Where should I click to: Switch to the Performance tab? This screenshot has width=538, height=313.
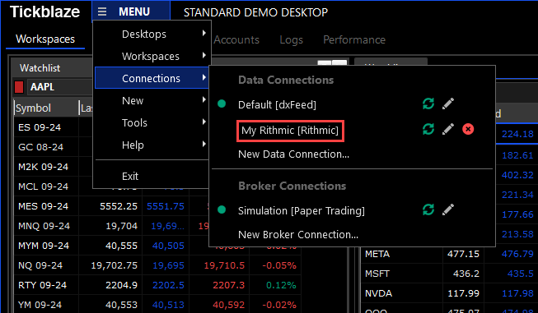click(x=354, y=39)
